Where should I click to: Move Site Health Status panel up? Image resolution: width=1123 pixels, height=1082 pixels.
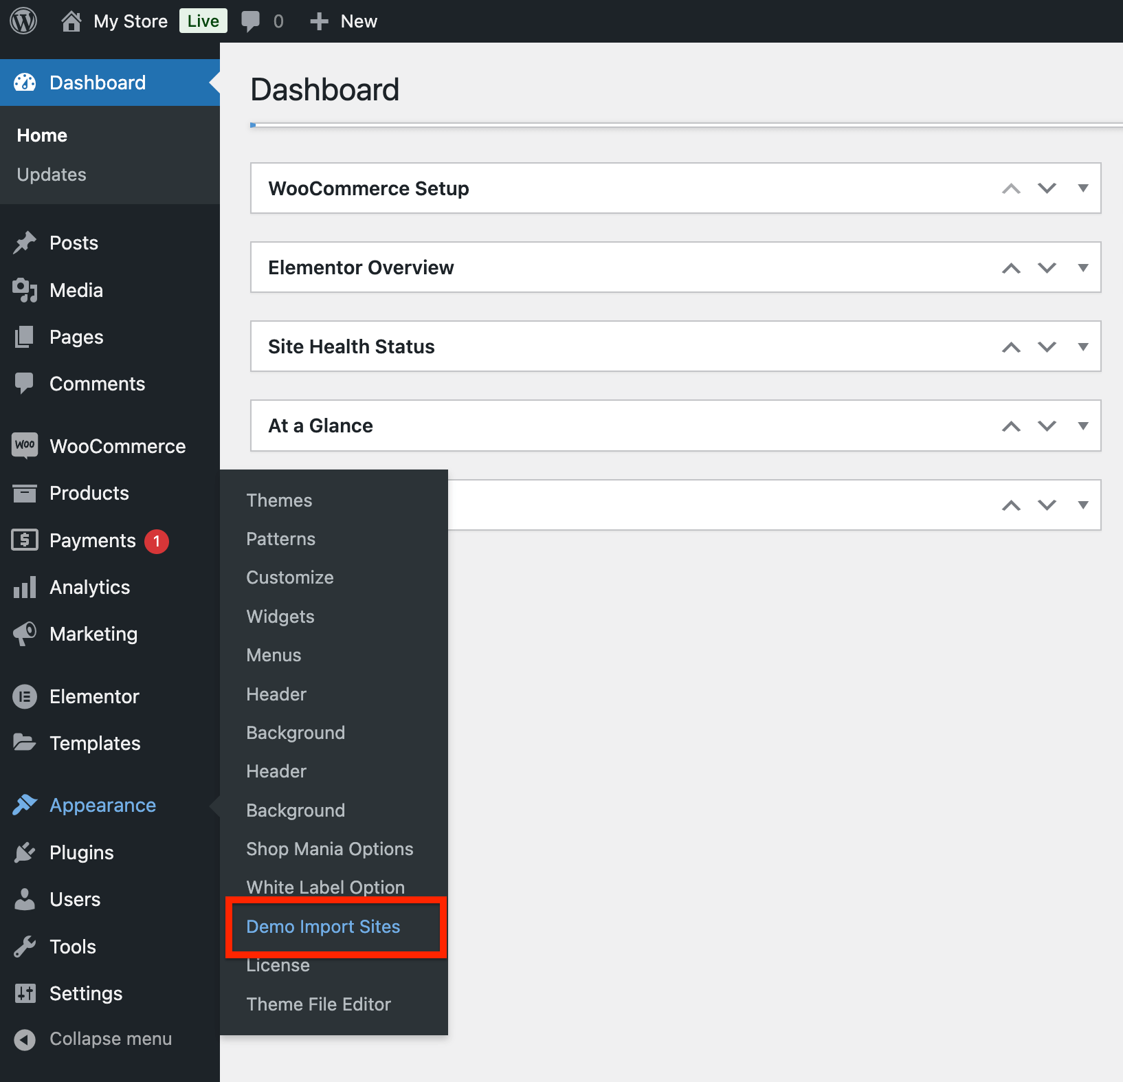[1011, 346]
